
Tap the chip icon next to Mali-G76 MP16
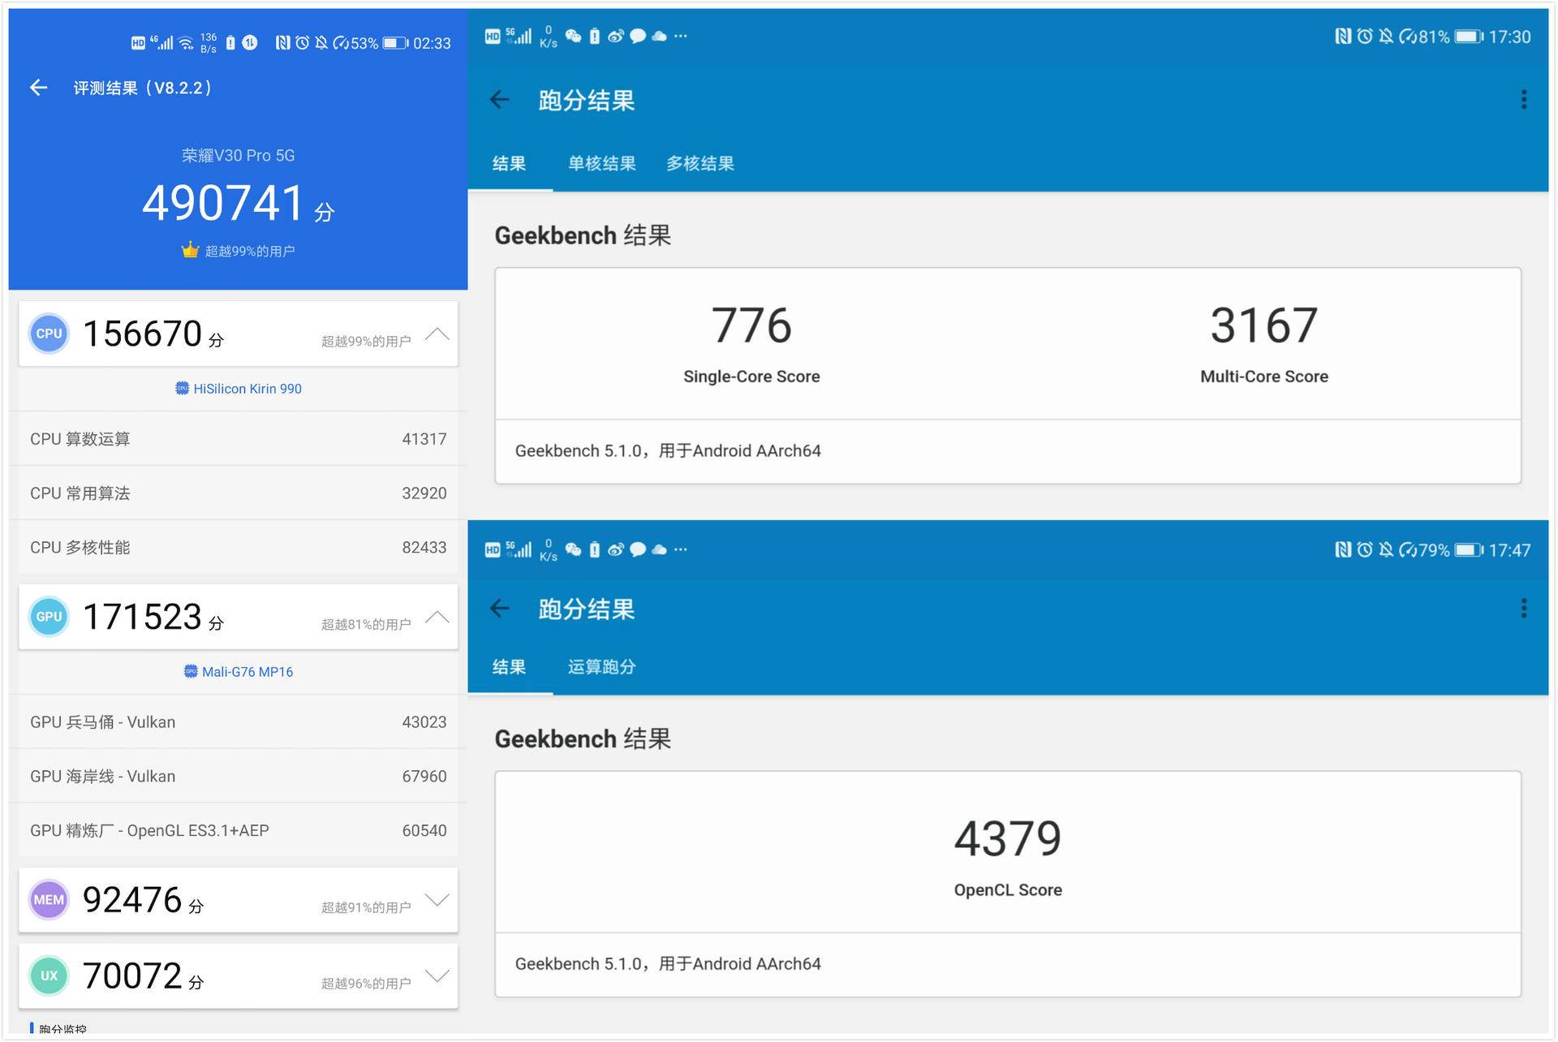click(x=191, y=671)
